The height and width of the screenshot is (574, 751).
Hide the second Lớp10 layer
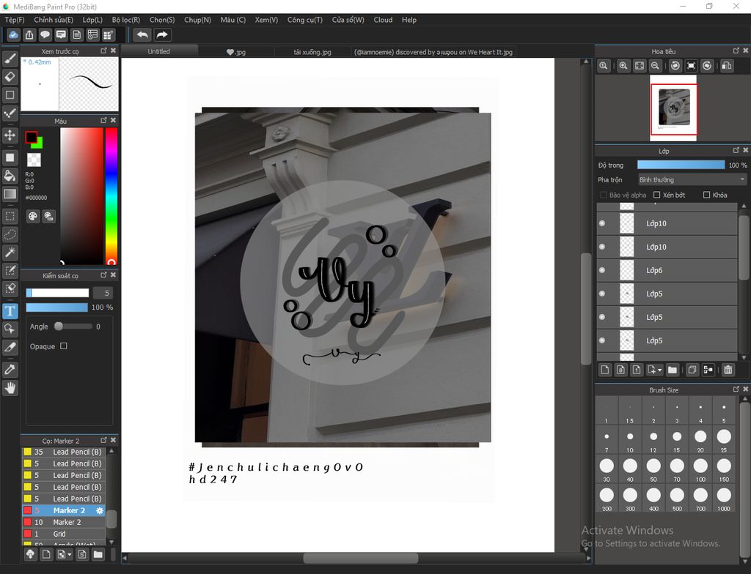[x=602, y=247]
